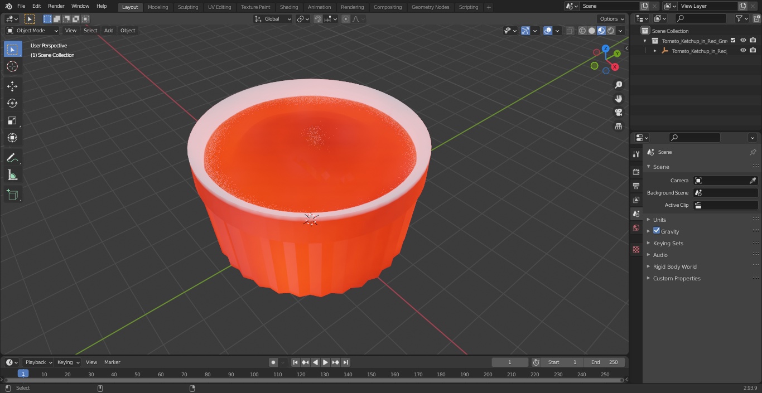
Task: Open the Tool properties tab
Action: click(x=636, y=154)
